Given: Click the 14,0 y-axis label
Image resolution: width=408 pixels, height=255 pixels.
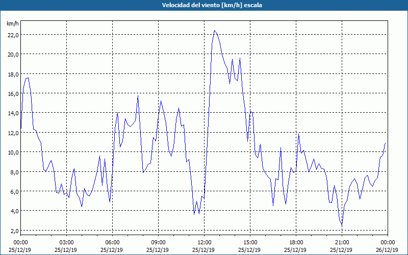Looking at the screenshot, I should (13, 113).
